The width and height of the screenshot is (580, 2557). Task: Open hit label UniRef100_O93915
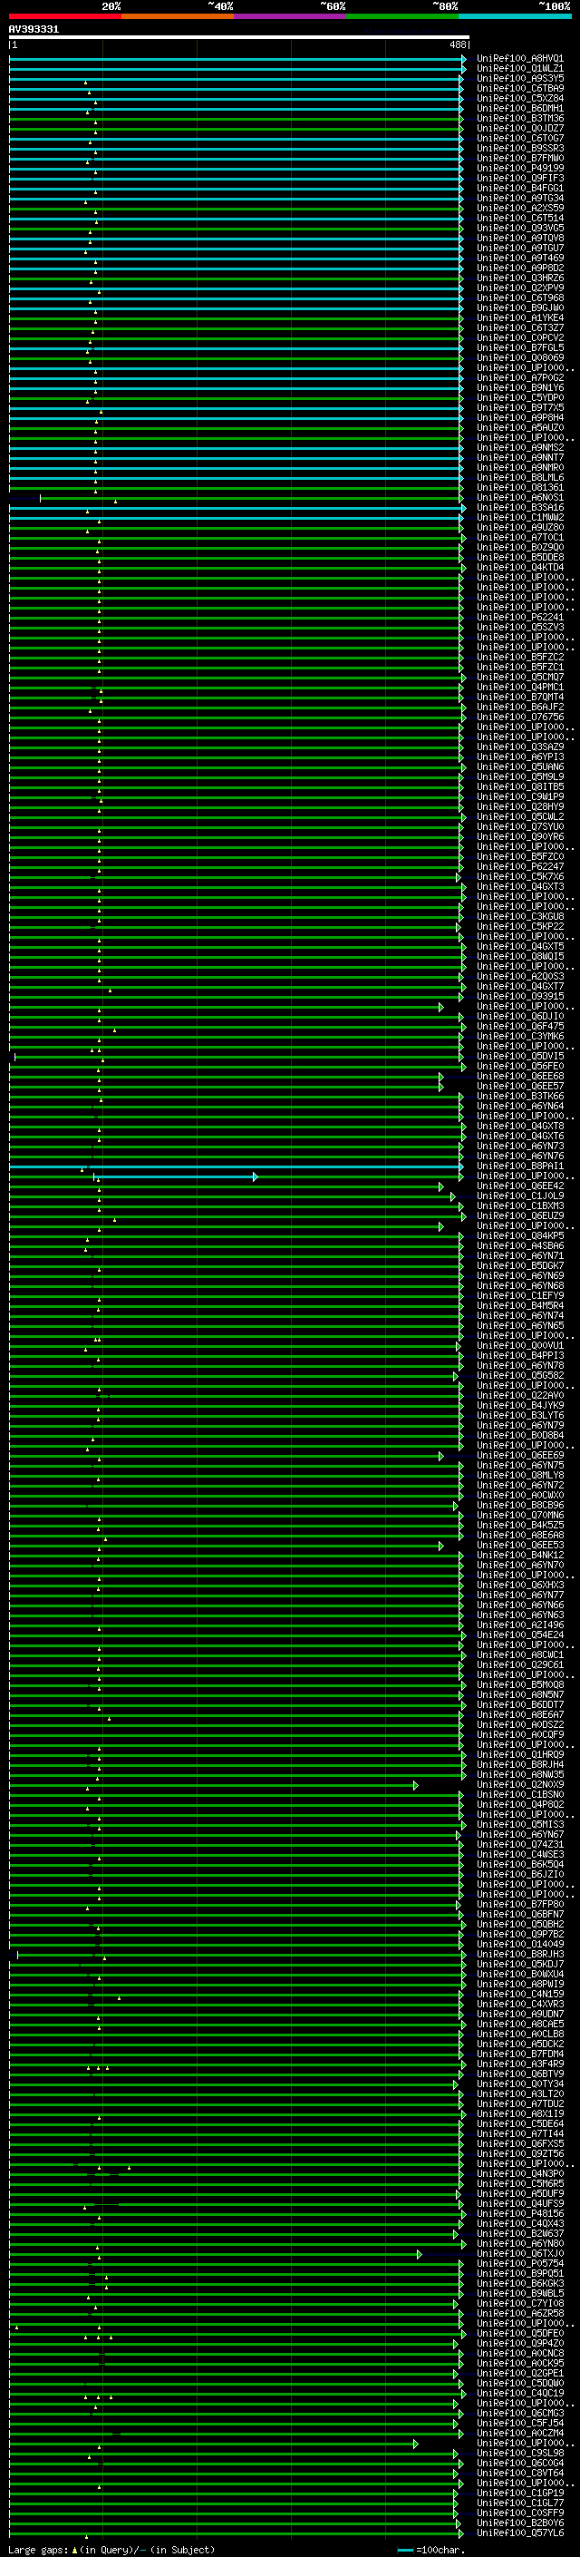click(x=520, y=996)
